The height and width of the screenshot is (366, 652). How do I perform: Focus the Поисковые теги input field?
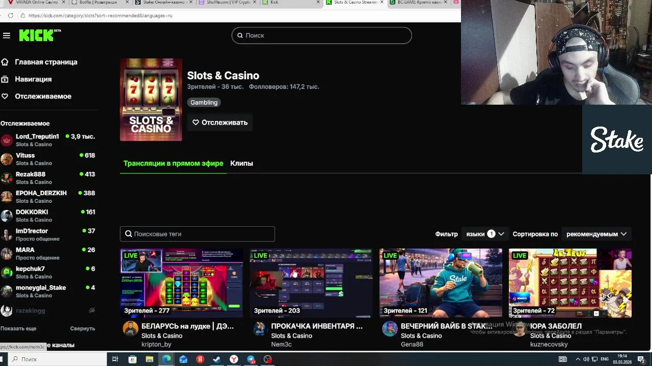pos(197,234)
